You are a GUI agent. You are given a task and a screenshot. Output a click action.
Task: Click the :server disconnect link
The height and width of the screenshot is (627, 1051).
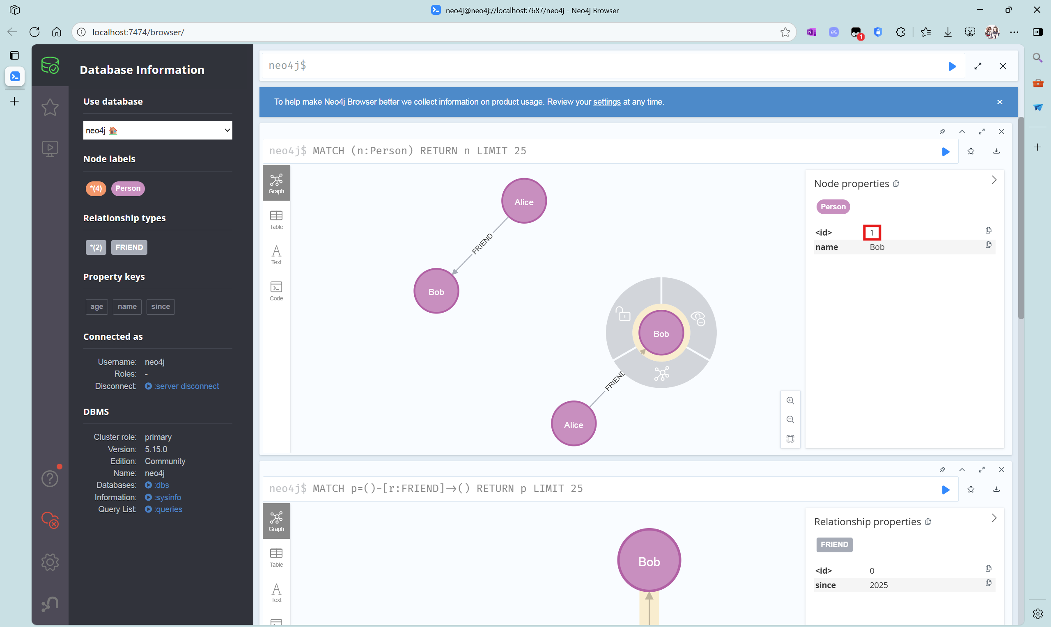tap(182, 386)
